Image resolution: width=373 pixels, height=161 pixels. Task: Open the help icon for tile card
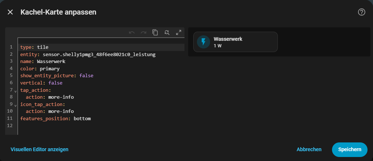point(361,12)
